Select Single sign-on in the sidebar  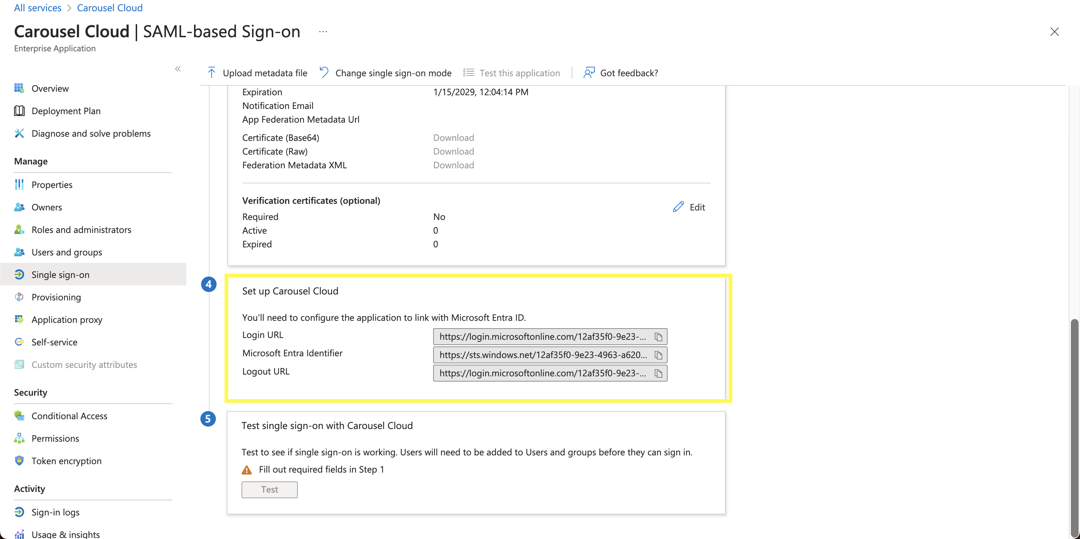click(60, 274)
